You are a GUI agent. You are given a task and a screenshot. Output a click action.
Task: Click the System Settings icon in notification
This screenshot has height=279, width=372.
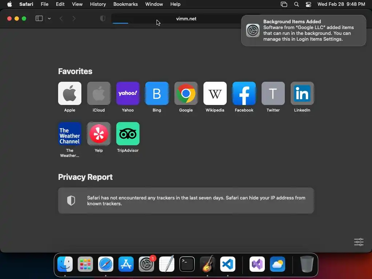(x=253, y=31)
